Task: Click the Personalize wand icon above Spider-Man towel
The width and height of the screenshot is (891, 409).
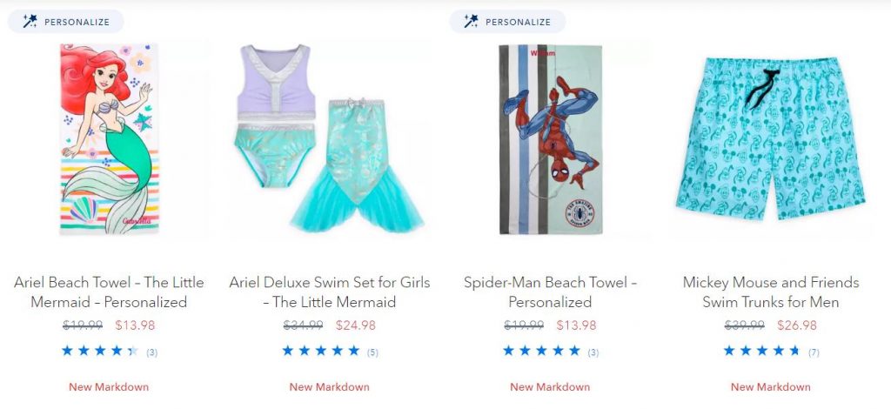Action: 471,22
